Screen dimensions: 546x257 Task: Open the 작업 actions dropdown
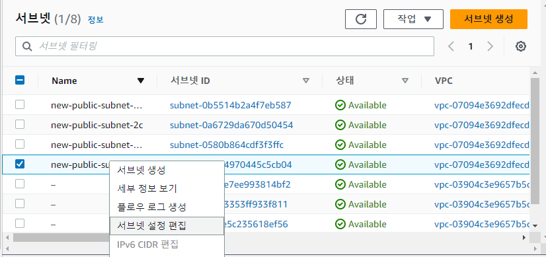pos(413,19)
